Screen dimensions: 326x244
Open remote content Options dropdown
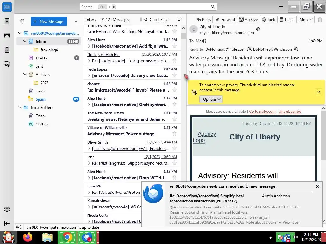click(x=211, y=99)
